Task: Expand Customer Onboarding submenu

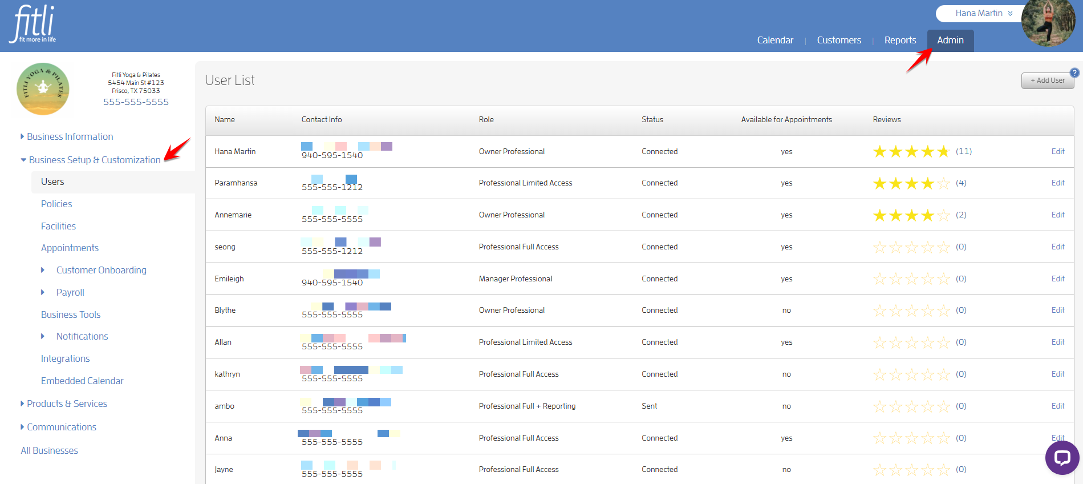Action: (x=94, y=270)
